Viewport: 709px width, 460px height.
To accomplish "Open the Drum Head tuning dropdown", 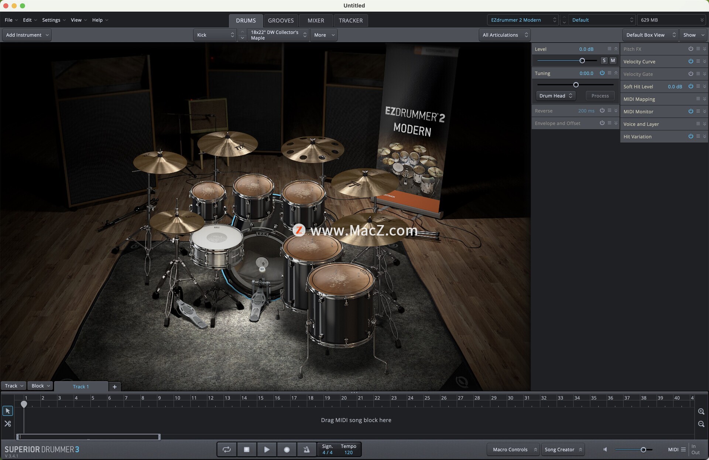I will (x=555, y=96).
